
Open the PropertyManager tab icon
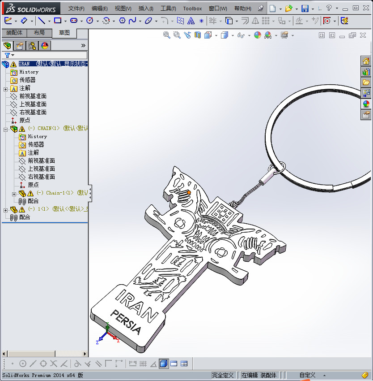tap(20, 46)
